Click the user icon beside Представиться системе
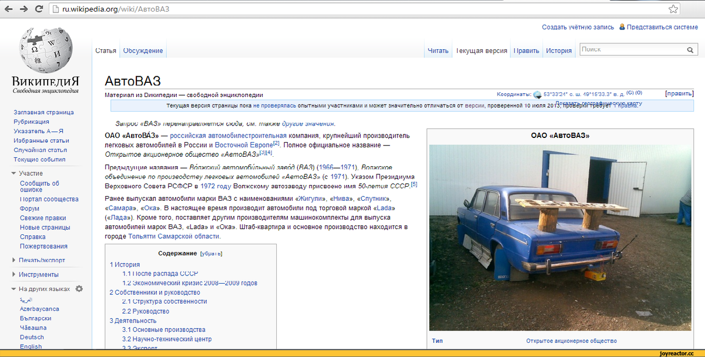This screenshot has height=357, width=705. [622, 27]
